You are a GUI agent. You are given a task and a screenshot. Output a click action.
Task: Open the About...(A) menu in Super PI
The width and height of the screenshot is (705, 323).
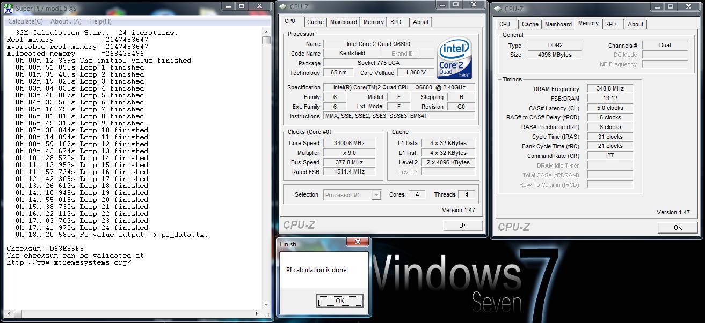pyautogui.click(x=66, y=21)
